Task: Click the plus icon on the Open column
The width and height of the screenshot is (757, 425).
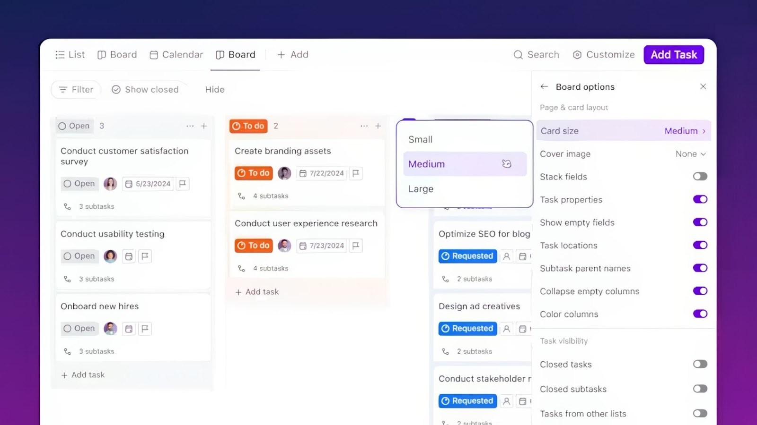Action: coord(204,126)
